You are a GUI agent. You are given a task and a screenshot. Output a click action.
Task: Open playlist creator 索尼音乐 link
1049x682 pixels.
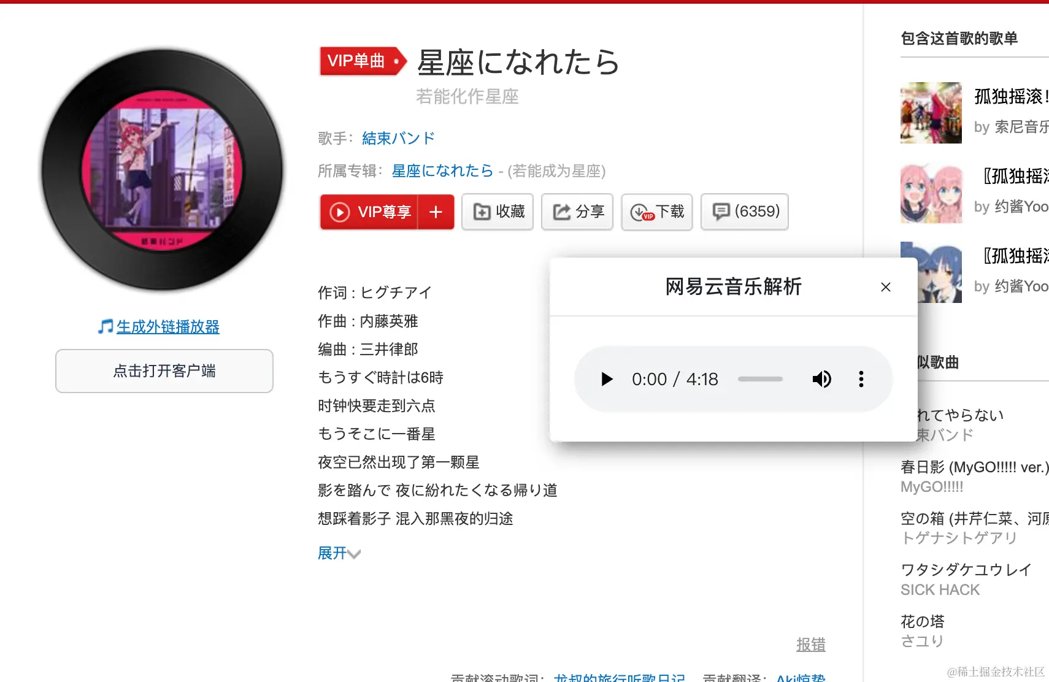1021,127
